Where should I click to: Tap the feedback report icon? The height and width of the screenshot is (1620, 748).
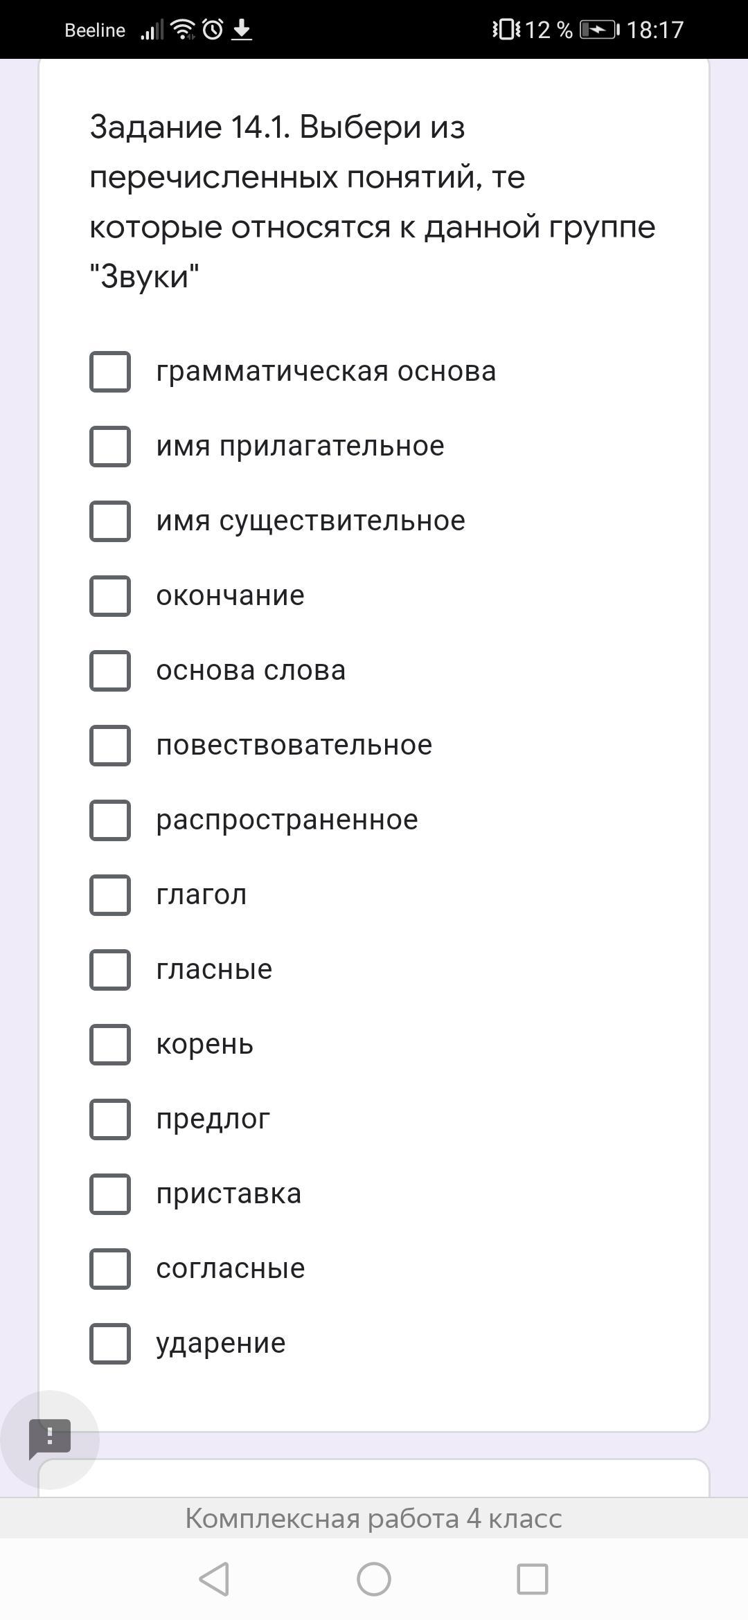click(x=50, y=1439)
